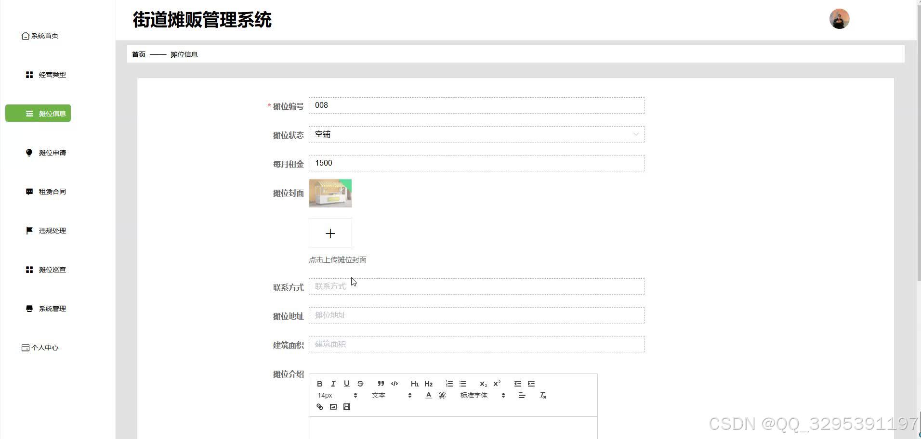This screenshot has width=921, height=439.
Task: Insert an image into 摊位介绍
Action: click(x=333, y=406)
